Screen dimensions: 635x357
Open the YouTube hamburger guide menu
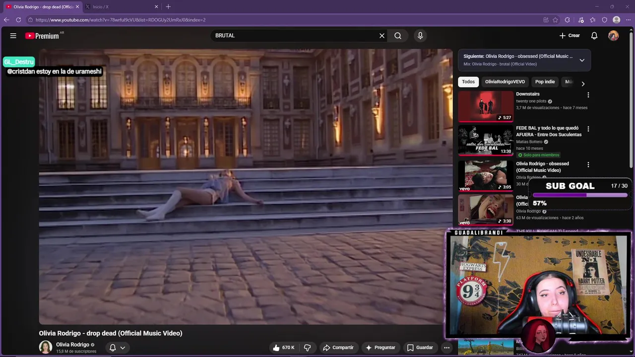tap(13, 36)
